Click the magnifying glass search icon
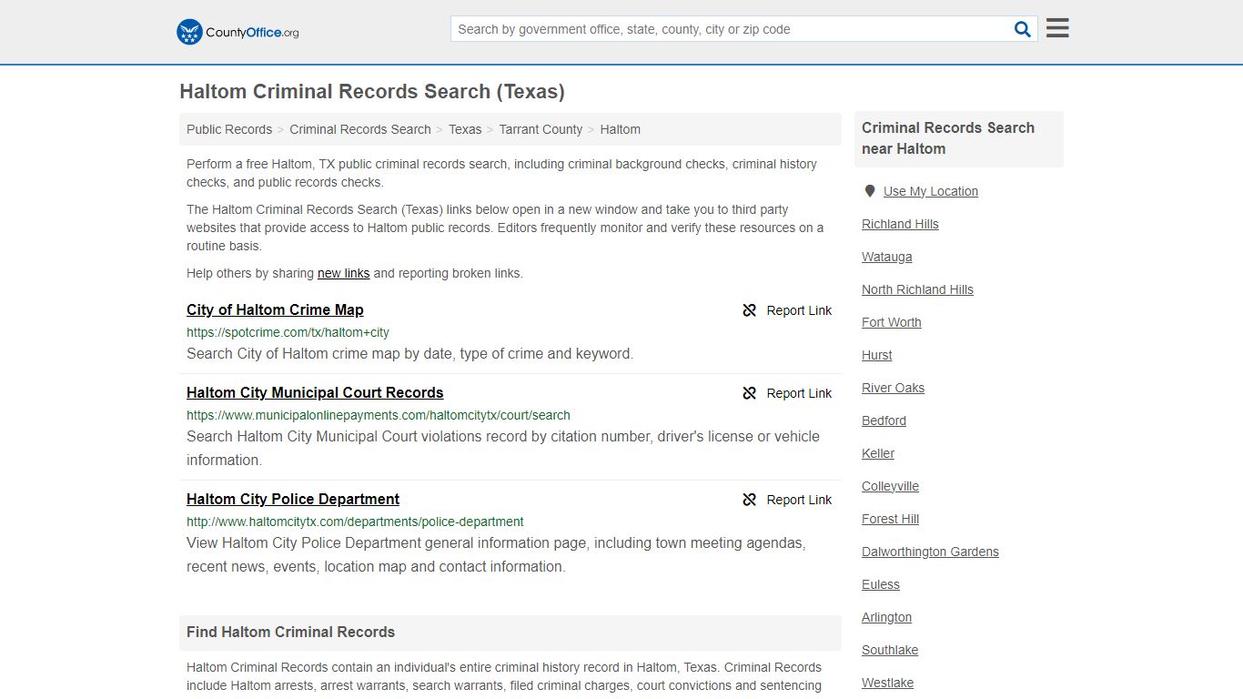The height and width of the screenshot is (699, 1243). (1023, 29)
